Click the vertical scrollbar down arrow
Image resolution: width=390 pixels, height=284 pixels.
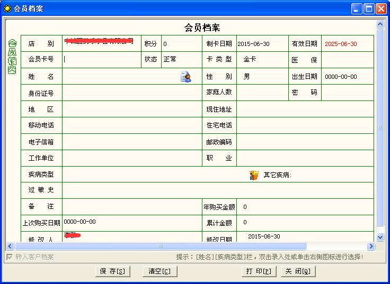[380, 238]
